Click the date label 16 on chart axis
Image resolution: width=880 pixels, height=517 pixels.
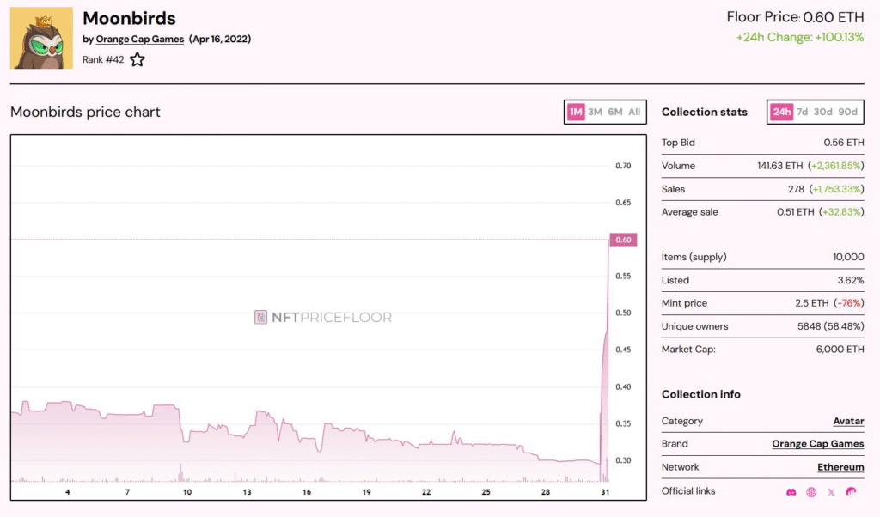(307, 492)
